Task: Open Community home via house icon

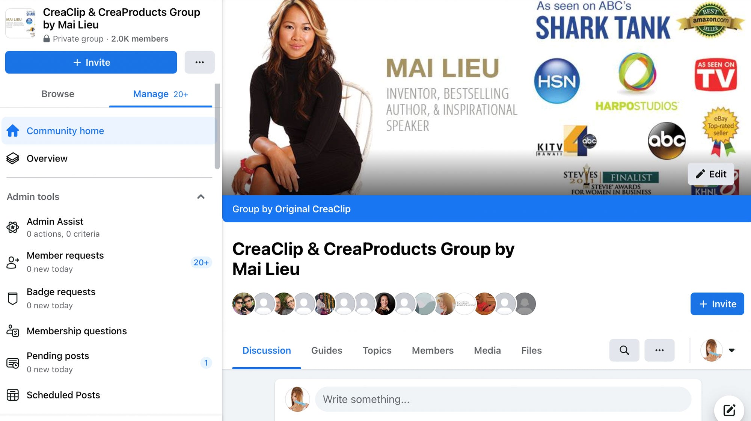Action: [13, 131]
